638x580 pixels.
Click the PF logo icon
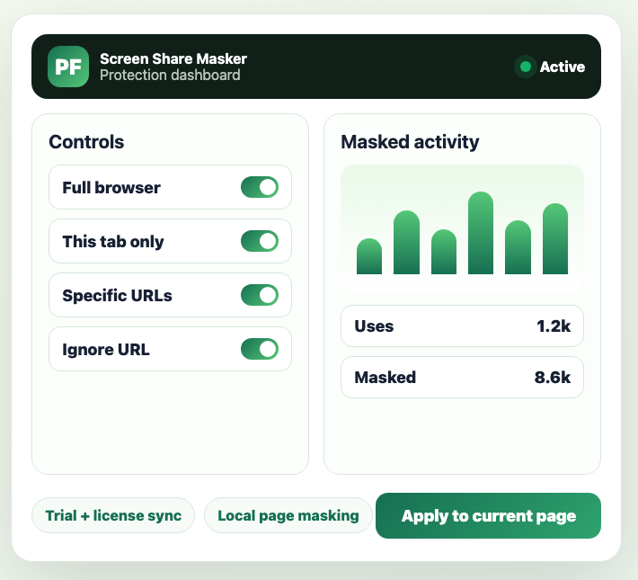pos(68,67)
